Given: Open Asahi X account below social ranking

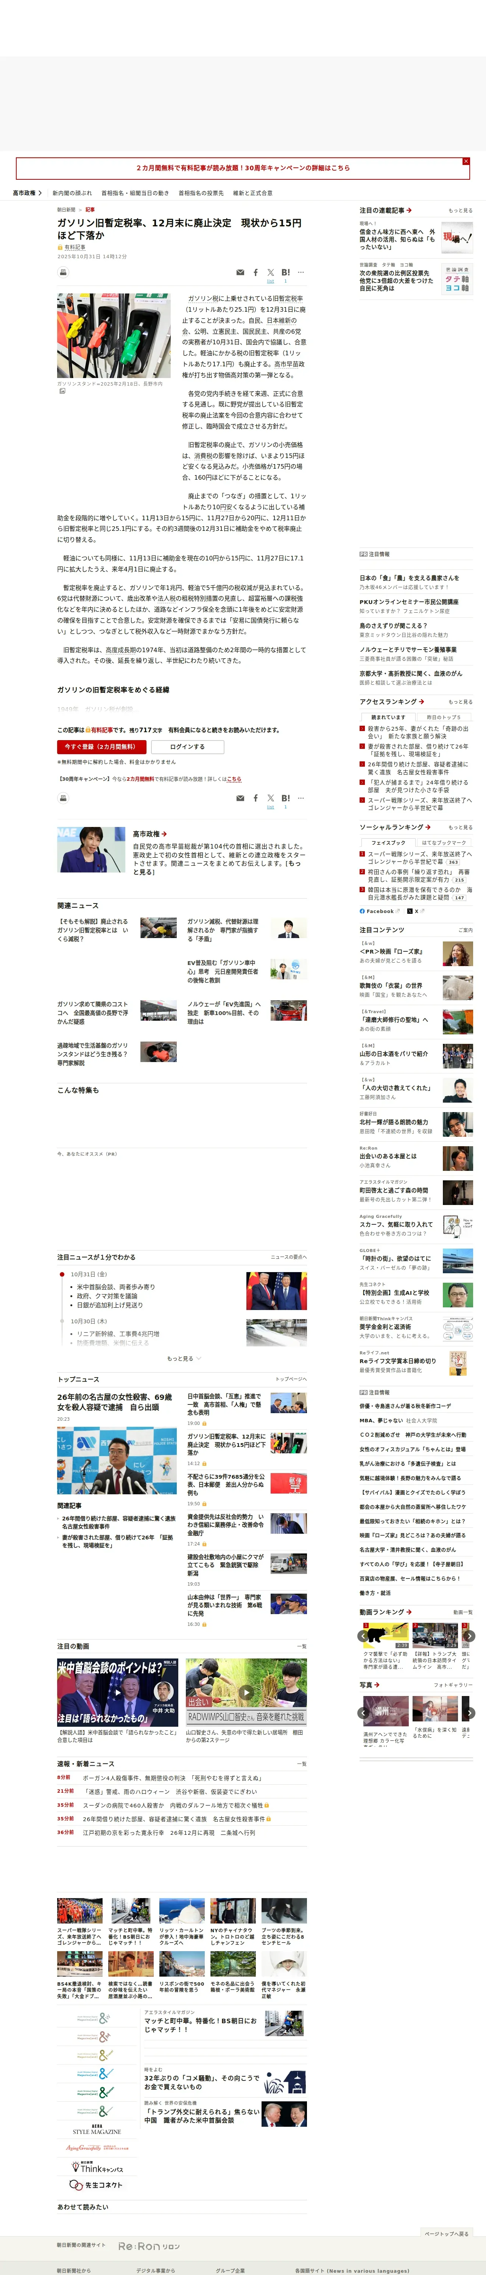Looking at the screenshot, I should click(x=416, y=912).
